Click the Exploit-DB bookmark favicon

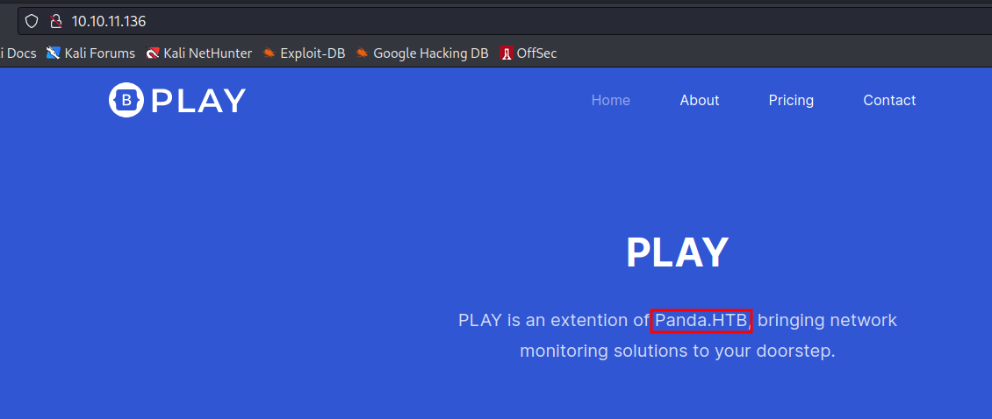tap(269, 53)
